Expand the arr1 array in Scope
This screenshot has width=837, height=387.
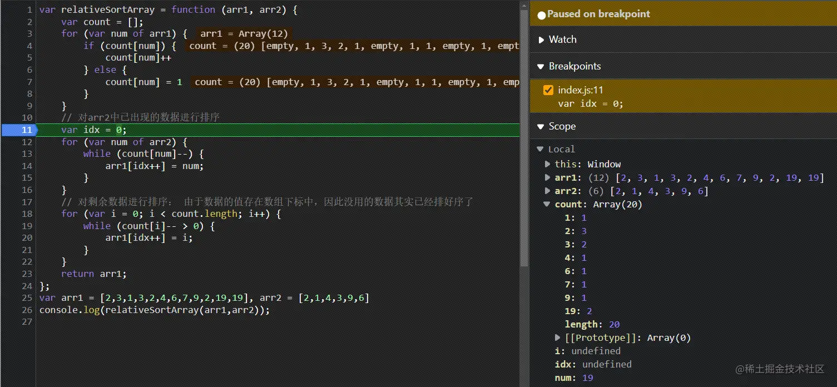(x=548, y=177)
